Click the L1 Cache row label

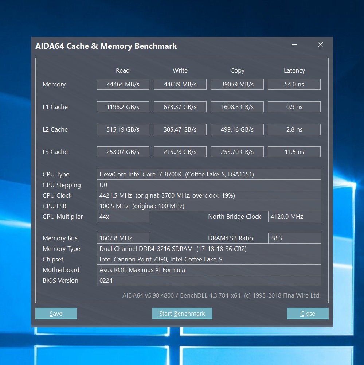[x=55, y=107]
